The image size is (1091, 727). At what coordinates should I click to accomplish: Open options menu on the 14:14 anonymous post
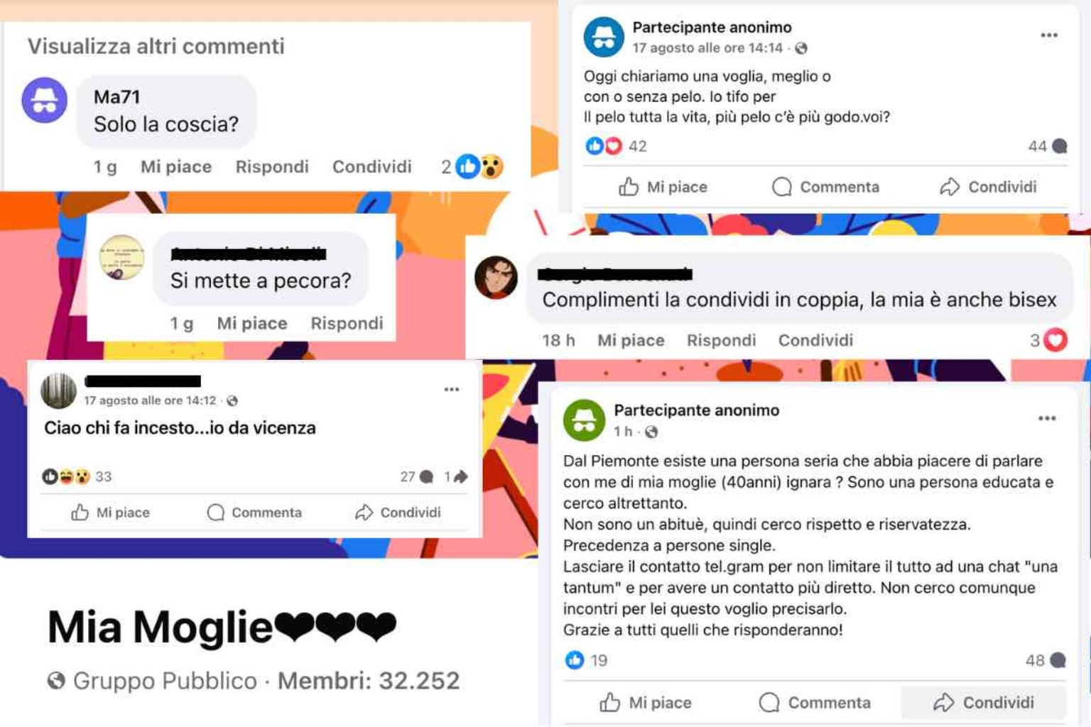tap(1049, 35)
